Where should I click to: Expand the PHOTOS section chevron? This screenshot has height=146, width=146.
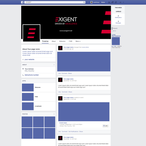[54, 114]
